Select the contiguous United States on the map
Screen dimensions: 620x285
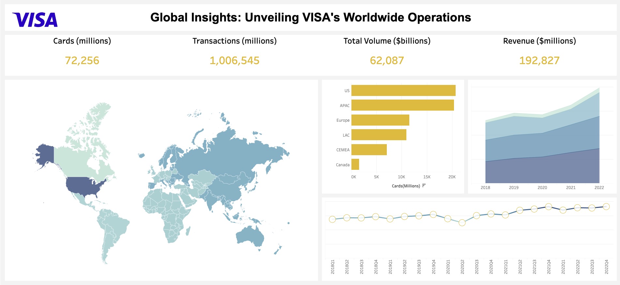coord(84,186)
